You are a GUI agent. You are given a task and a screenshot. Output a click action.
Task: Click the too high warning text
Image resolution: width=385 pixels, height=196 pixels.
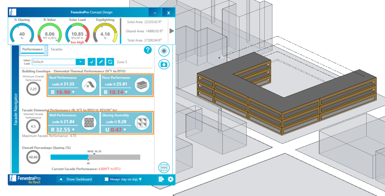(x=77, y=42)
